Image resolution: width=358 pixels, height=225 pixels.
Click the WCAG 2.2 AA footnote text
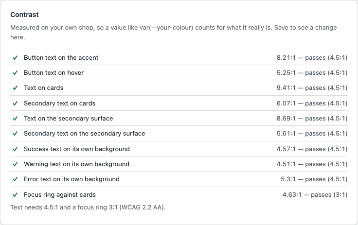coord(88,208)
